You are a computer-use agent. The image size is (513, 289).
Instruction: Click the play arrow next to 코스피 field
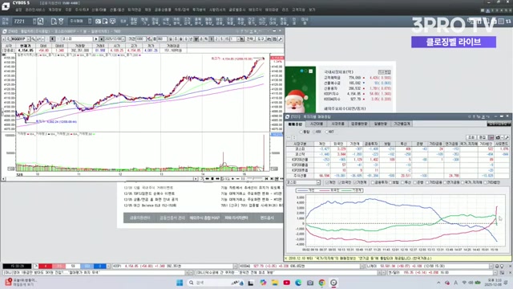point(96,39)
